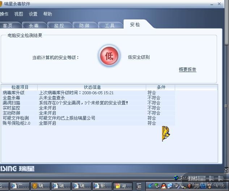The height and width of the screenshot is (191, 229).
Task: Click the 状态信息 column header
Action: point(92,87)
